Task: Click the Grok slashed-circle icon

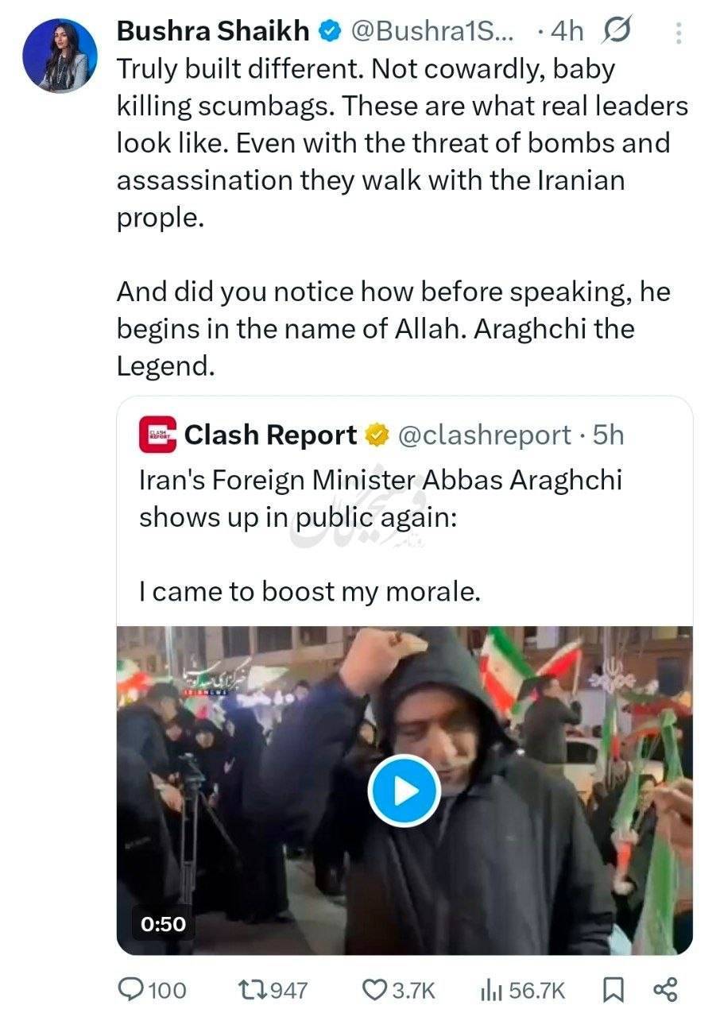Action: [x=616, y=32]
